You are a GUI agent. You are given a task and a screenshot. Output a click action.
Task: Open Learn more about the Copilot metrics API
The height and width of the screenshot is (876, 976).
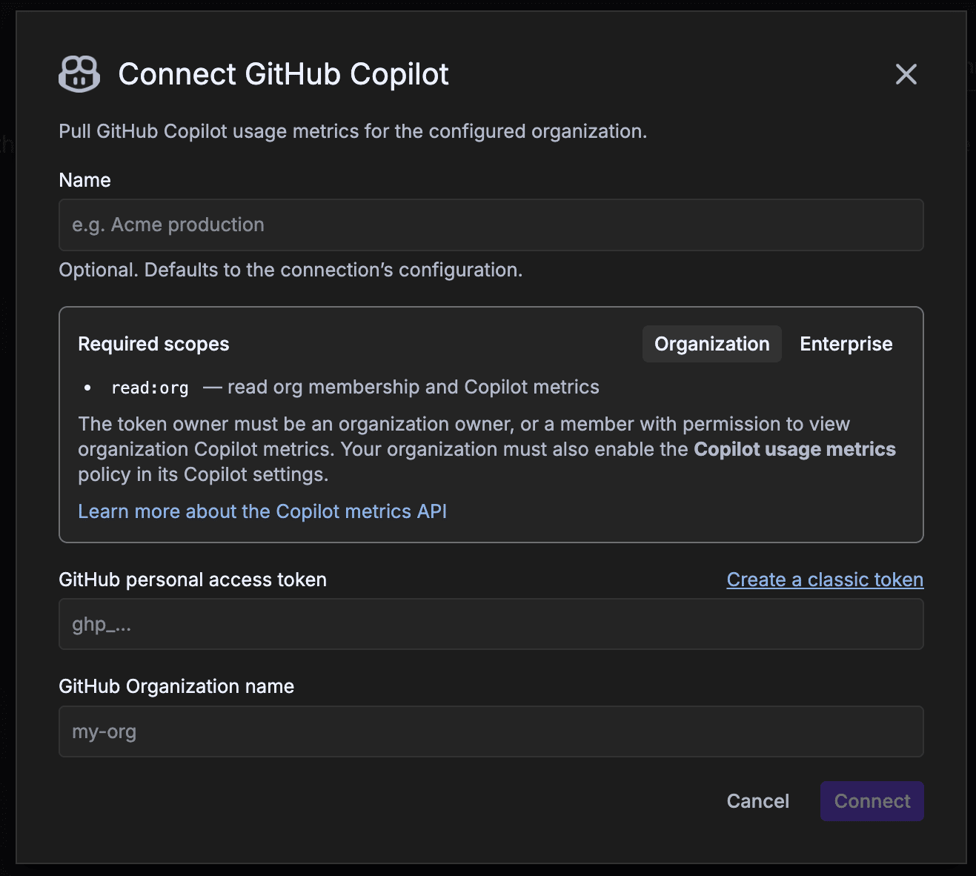click(262, 511)
